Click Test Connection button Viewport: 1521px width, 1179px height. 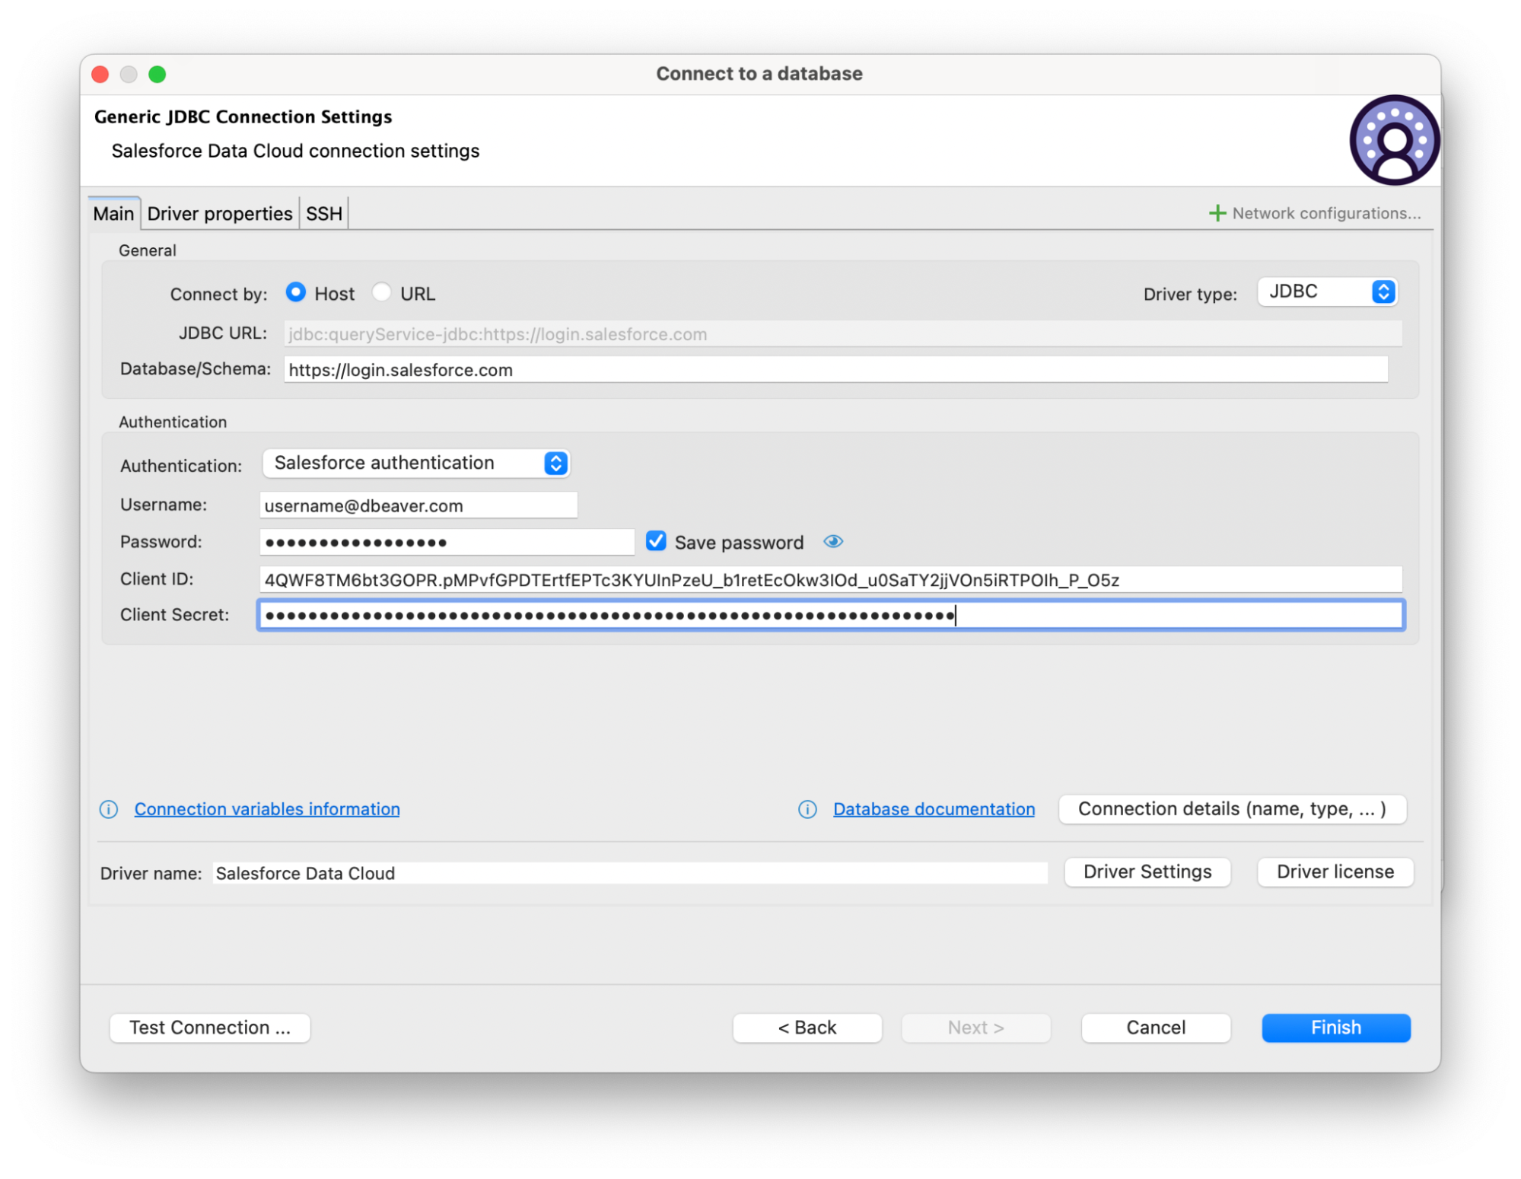pos(209,1028)
